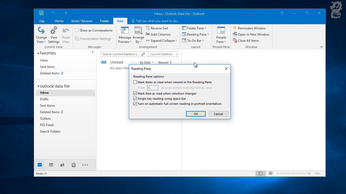Uncheck Single key reading using space bar

pos(135,99)
